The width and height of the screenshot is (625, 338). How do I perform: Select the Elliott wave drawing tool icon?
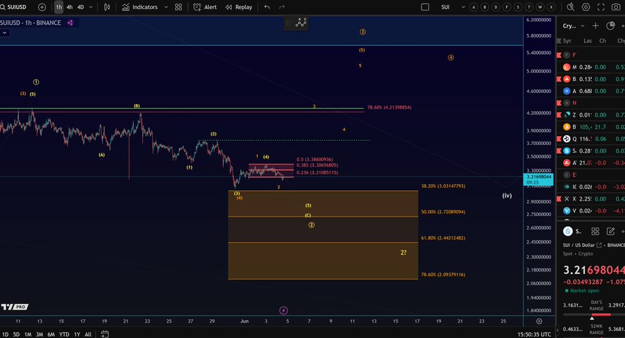pos(301,23)
